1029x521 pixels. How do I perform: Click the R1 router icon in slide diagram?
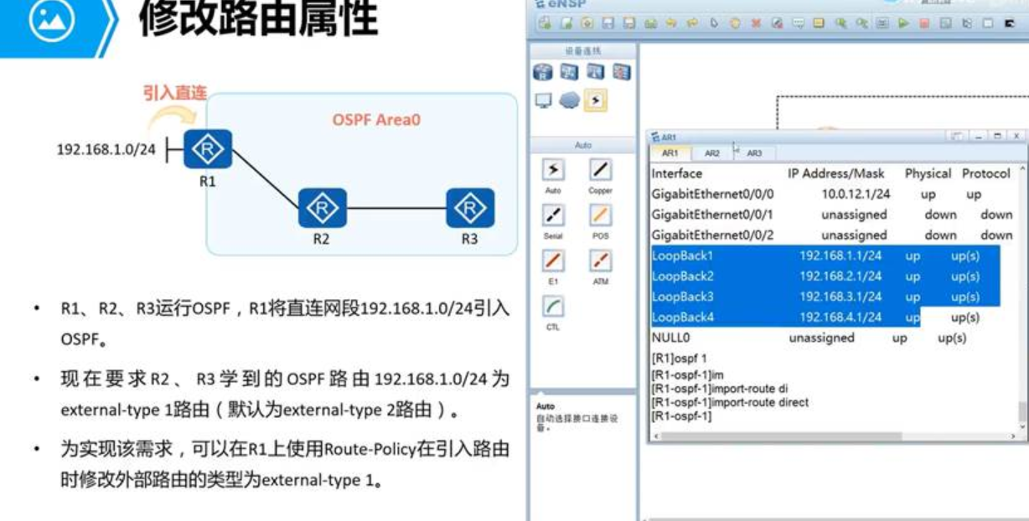208,150
